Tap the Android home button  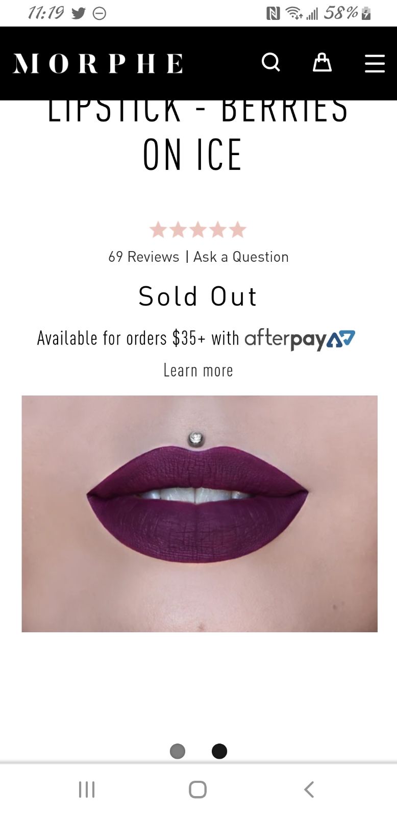tap(197, 789)
